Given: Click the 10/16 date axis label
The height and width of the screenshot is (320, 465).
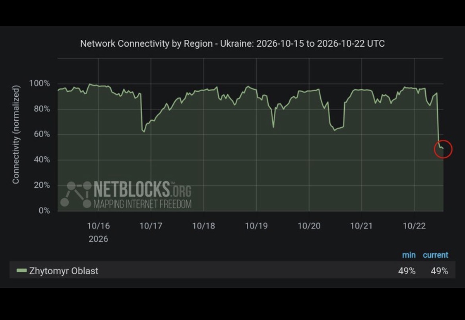Looking at the screenshot, I should pos(99,226).
